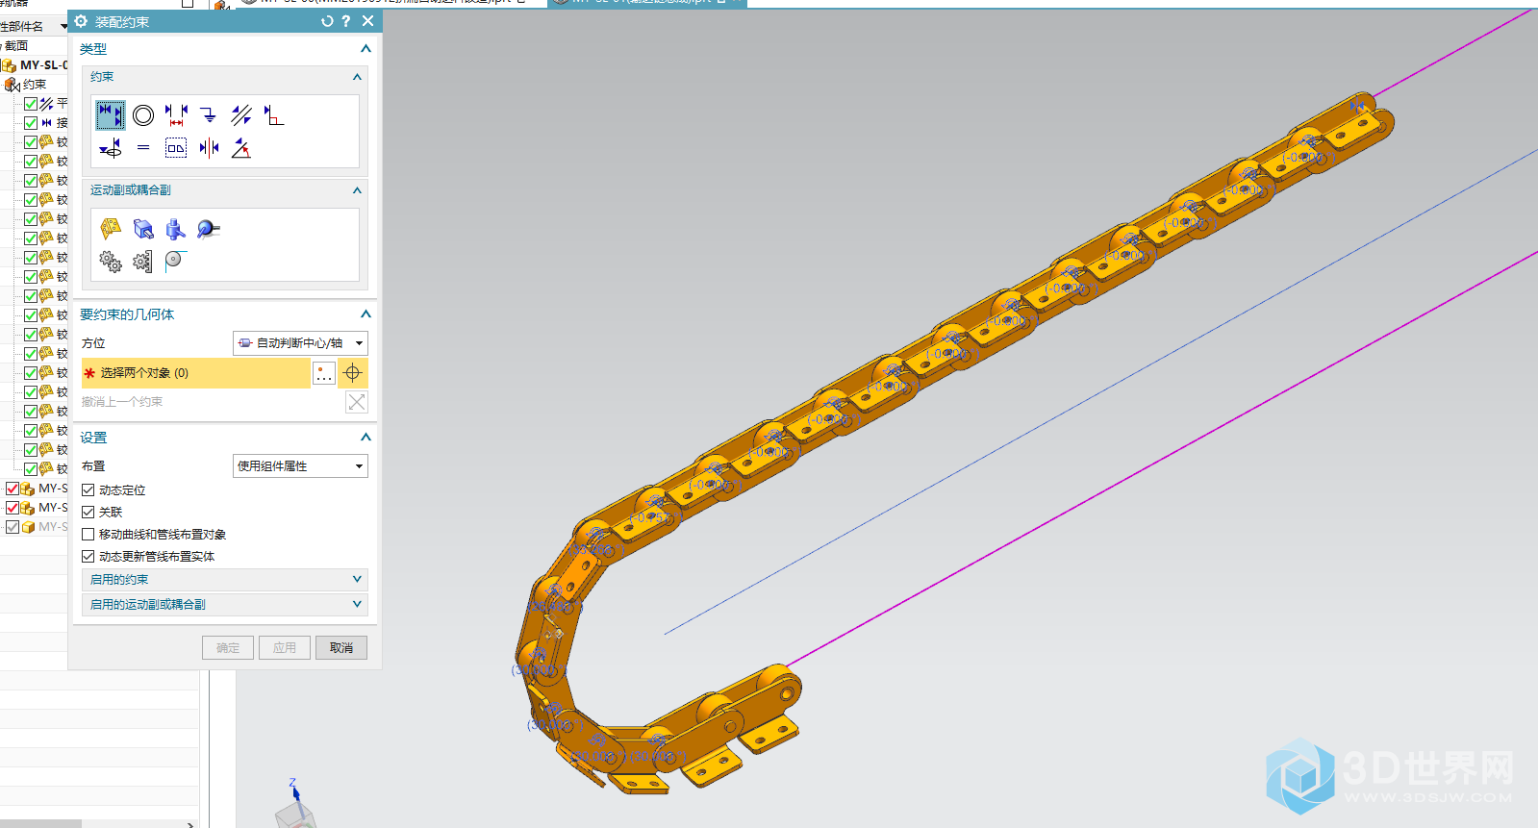Select the Center constraint icon
1538x828 pixels.
click(209, 148)
